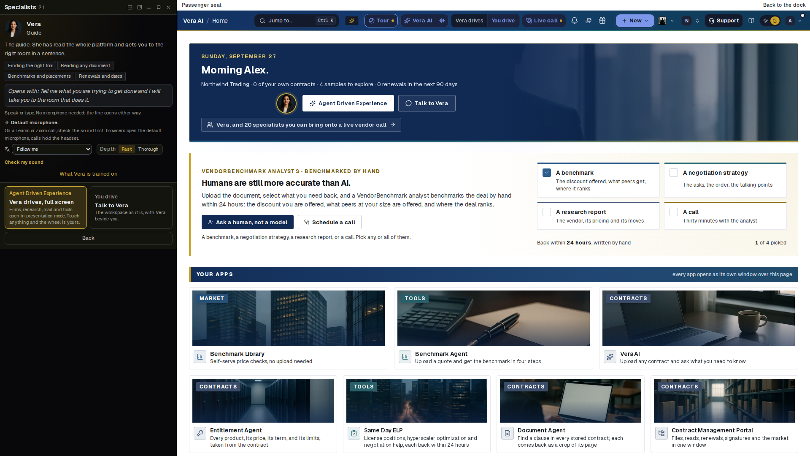
Task: Select the Reading any document tag
Action: [x=85, y=65]
